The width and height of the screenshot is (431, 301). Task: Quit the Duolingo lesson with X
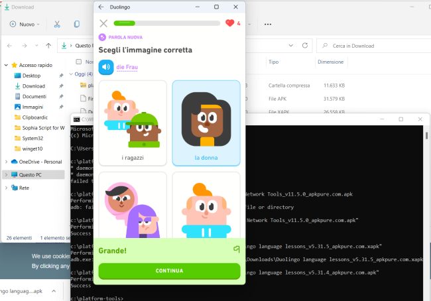[x=103, y=23]
